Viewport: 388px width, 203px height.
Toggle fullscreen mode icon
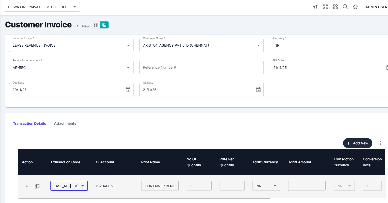coord(325,7)
